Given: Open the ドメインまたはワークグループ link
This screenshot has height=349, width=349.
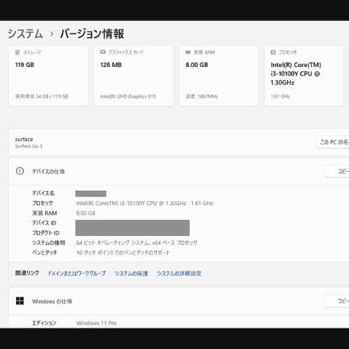Looking at the screenshot, I should [x=77, y=273].
